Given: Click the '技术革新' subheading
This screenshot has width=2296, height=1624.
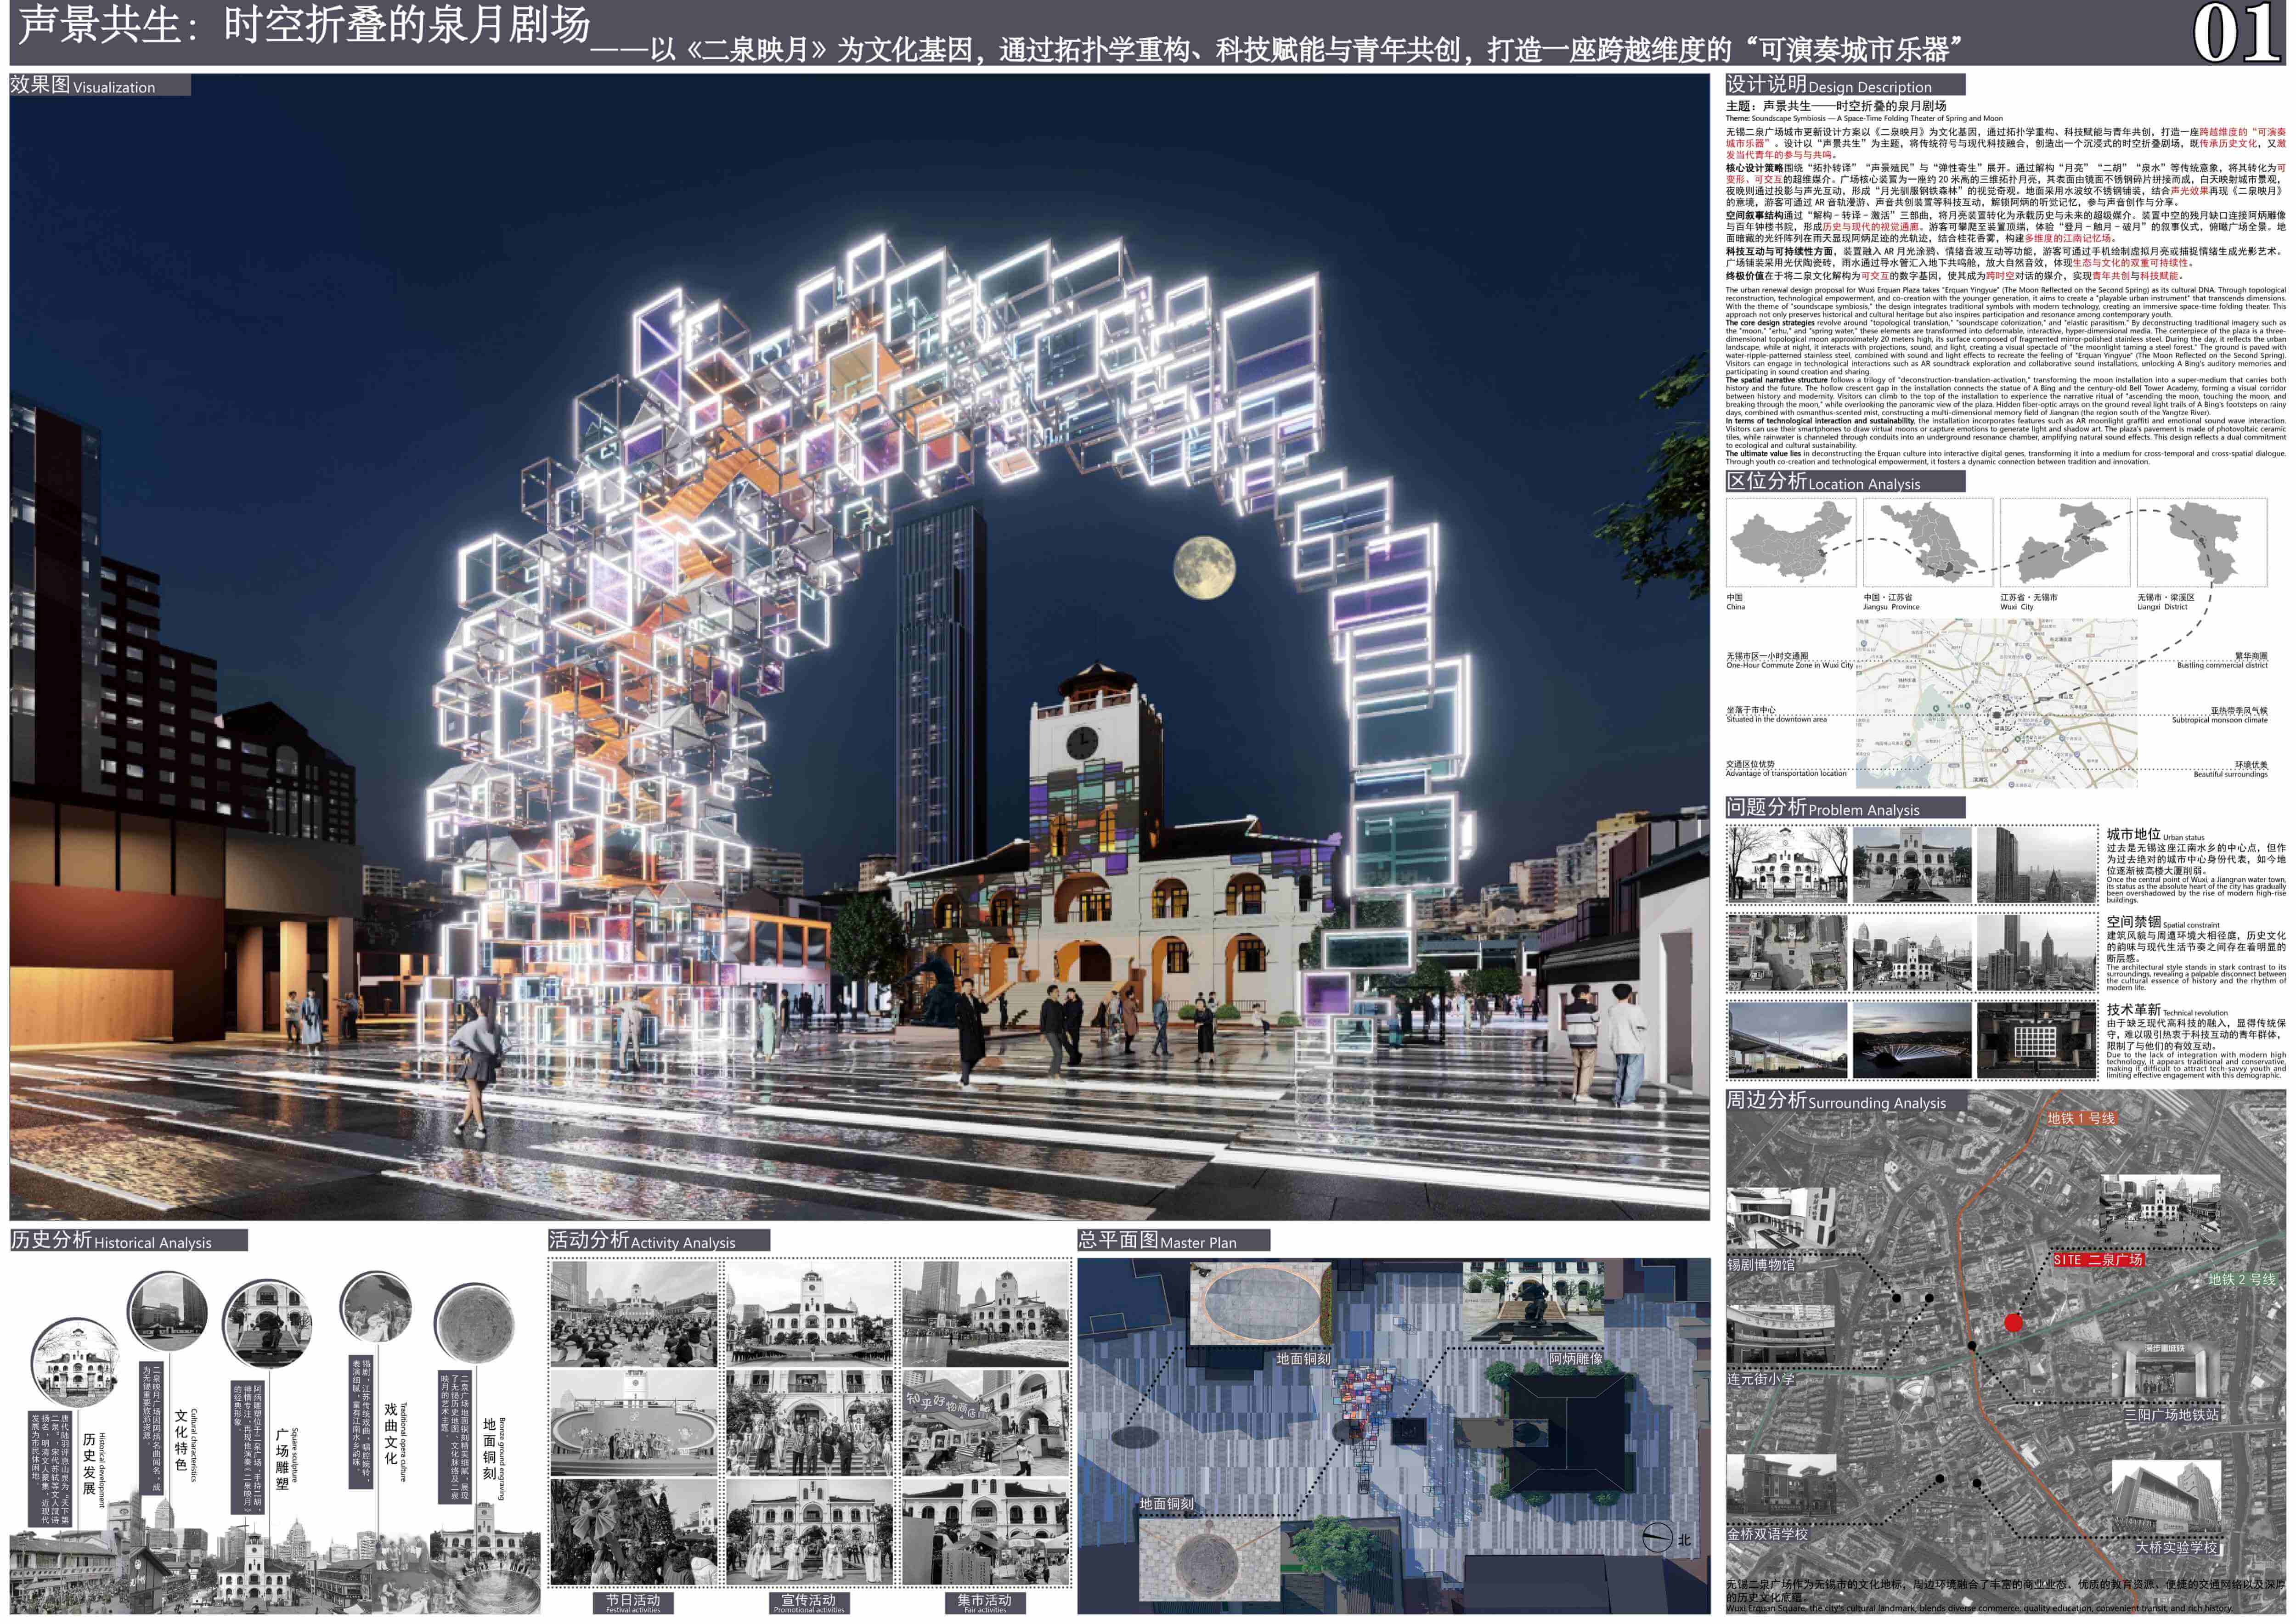Looking at the screenshot, I should coord(2134,1010).
